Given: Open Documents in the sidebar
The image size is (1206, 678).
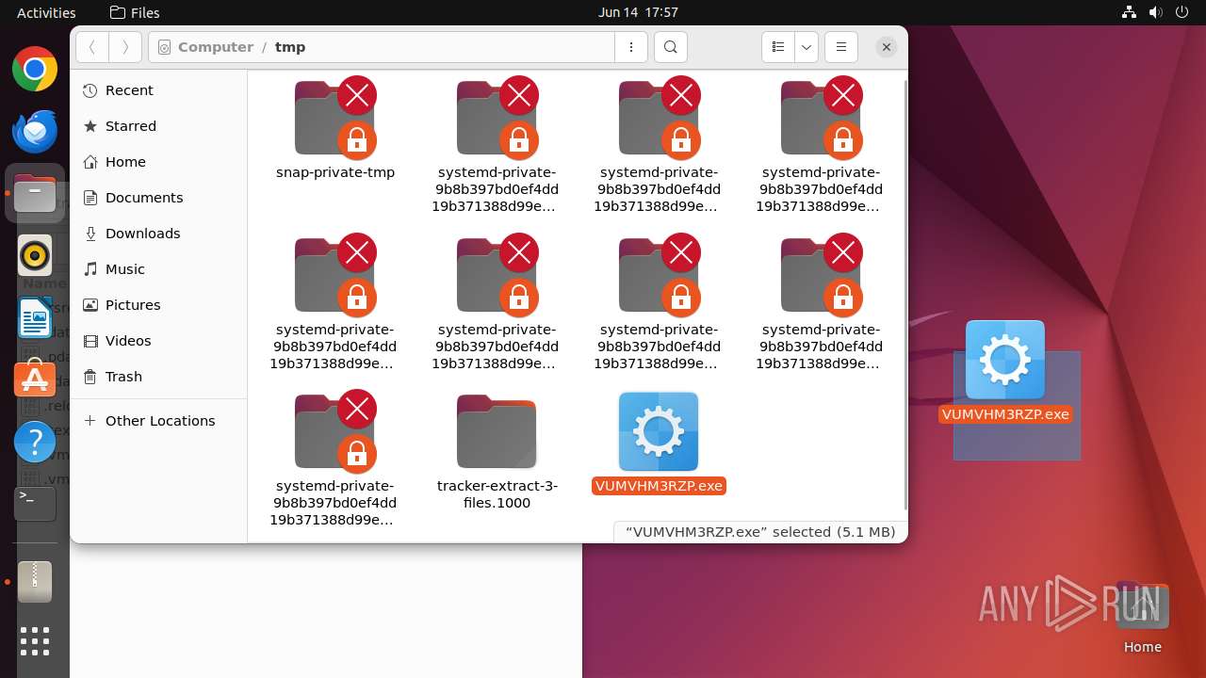Looking at the screenshot, I should [x=158, y=198].
